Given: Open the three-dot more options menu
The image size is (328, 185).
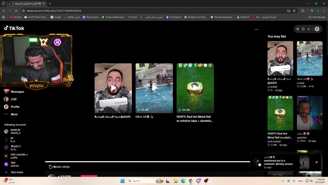Looking at the screenshot, I should [x=257, y=30].
